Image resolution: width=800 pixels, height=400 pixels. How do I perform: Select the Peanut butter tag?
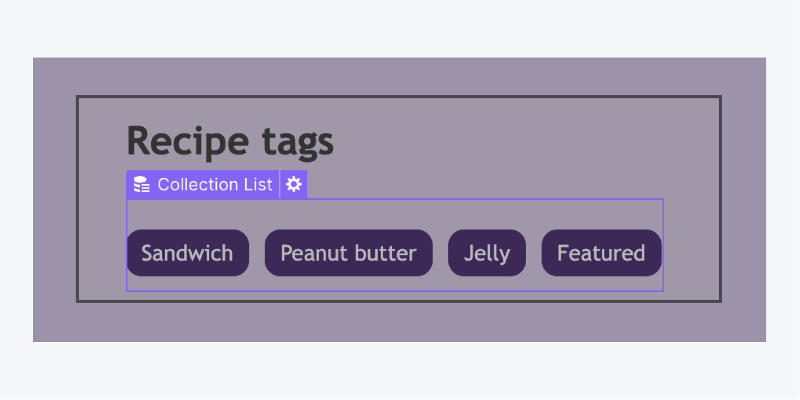(349, 253)
